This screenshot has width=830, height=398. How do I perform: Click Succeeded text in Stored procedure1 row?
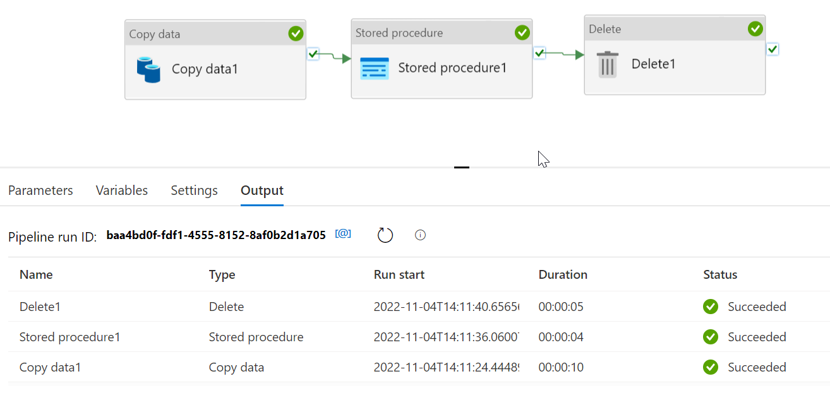757,337
